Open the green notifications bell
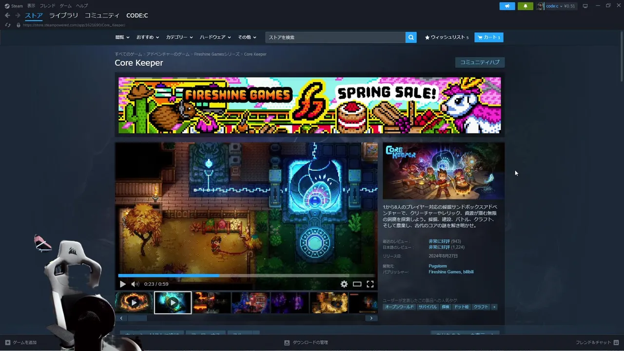The height and width of the screenshot is (351, 624). pos(525,6)
